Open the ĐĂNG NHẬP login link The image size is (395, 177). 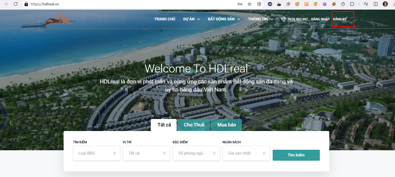[x=320, y=19]
